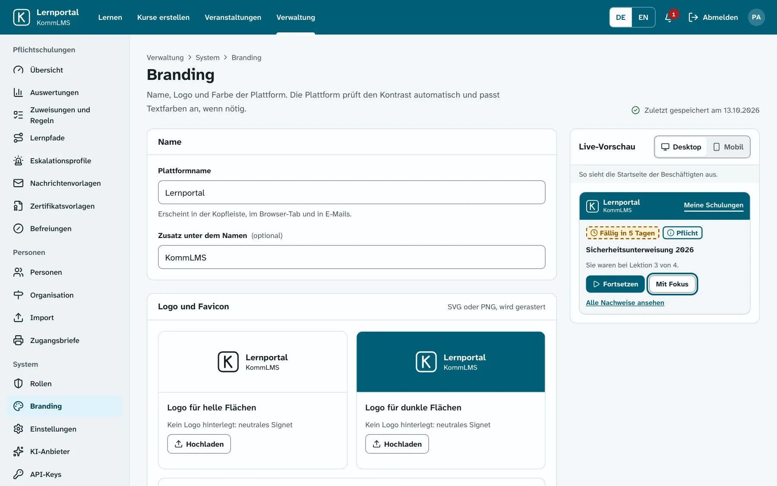Open Alle Nachweise ansehen link
The image size is (777, 486).
[x=625, y=303]
